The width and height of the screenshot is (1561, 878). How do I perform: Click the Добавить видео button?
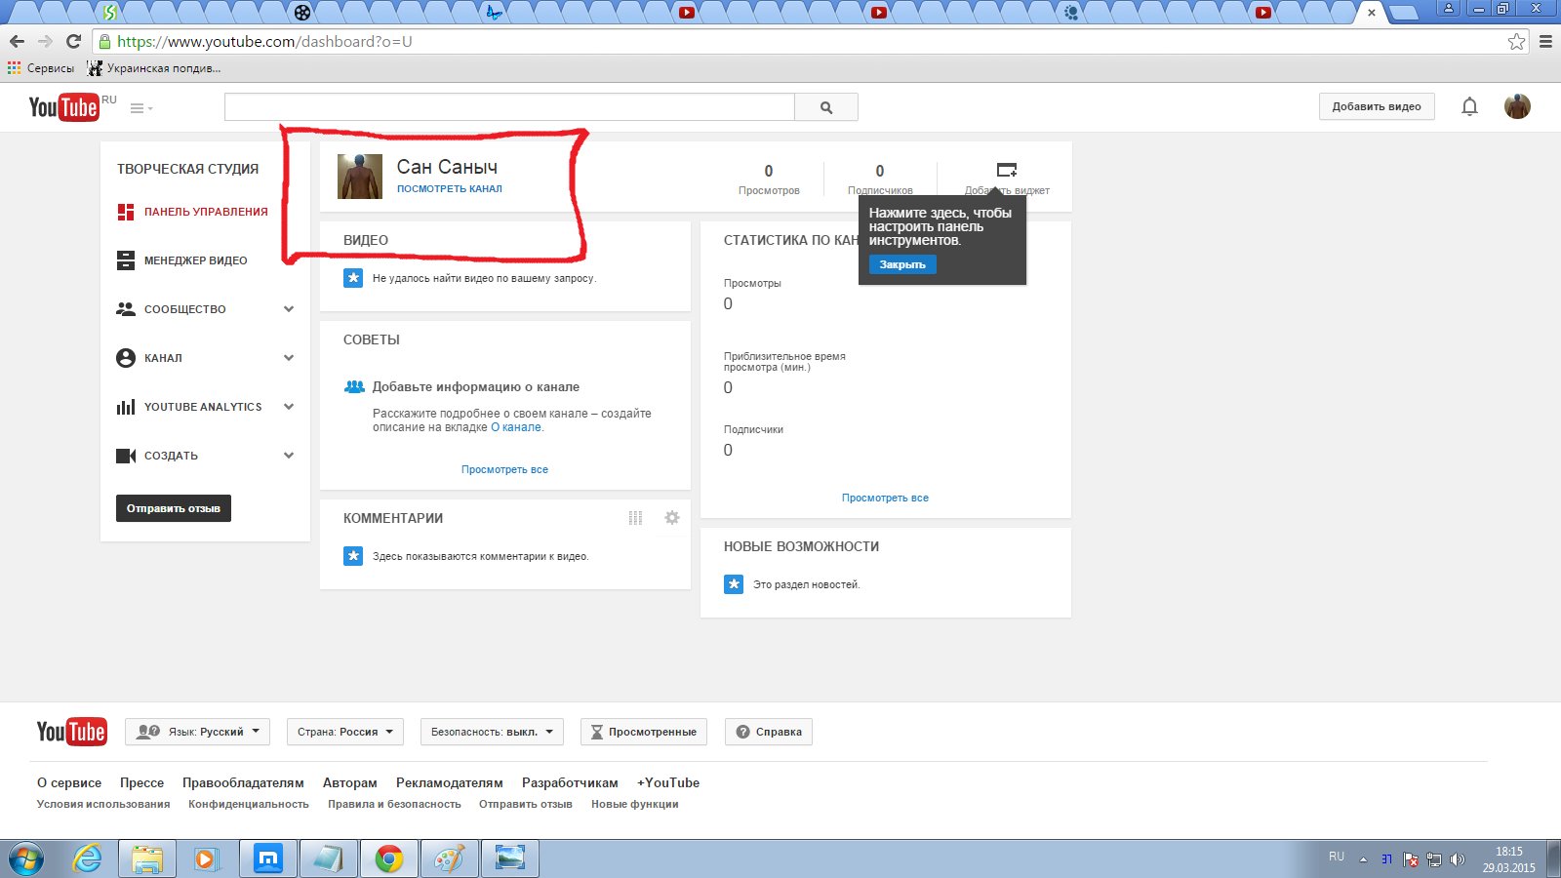coord(1377,106)
